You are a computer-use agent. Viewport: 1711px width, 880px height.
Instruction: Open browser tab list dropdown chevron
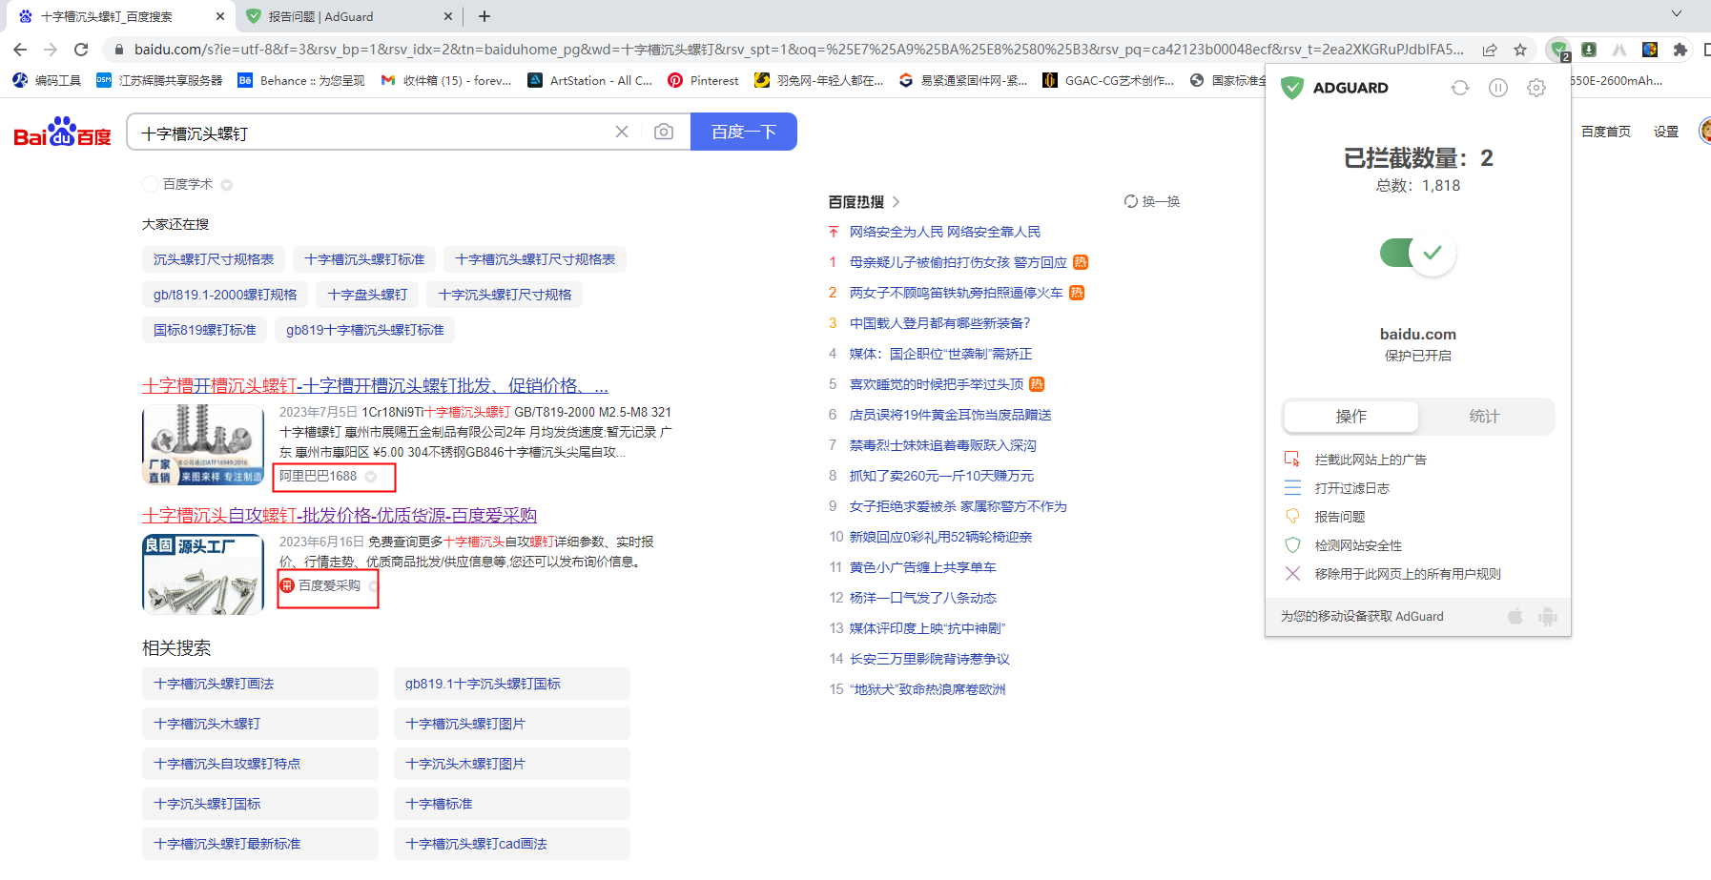(1677, 15)
